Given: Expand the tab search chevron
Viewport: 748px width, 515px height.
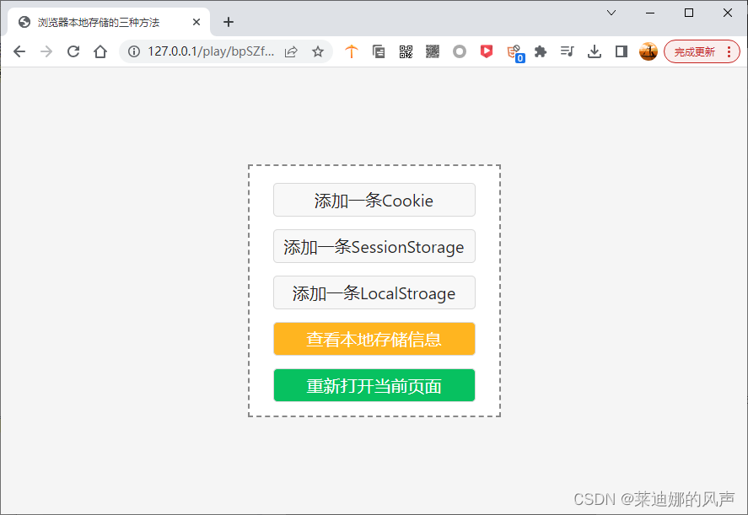Looking at the screenshot, I should coord(611,13).
